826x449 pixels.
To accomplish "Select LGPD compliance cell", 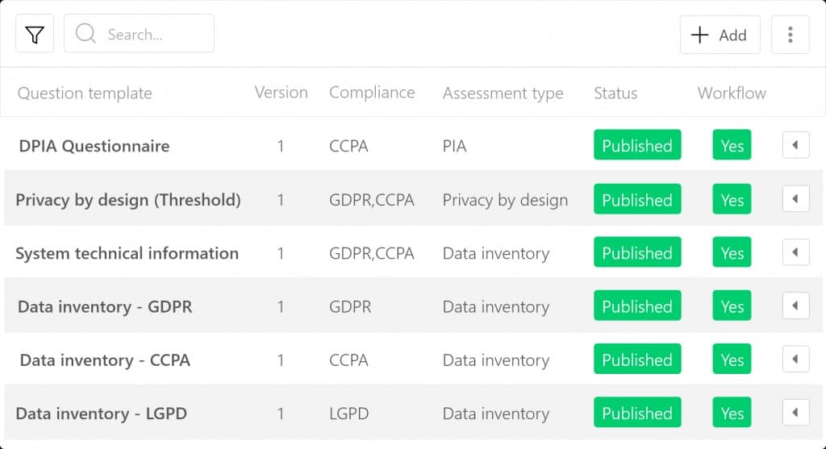I will click(348, 414).
